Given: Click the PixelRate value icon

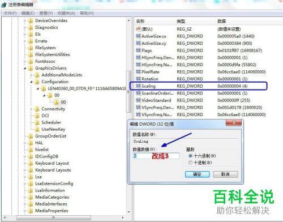Looking at the screenshot, I should click(x=138, y=72).
